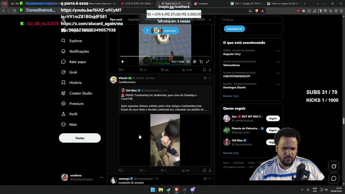
Task: Seek along the video progress bar
Action: click(165, 56)
